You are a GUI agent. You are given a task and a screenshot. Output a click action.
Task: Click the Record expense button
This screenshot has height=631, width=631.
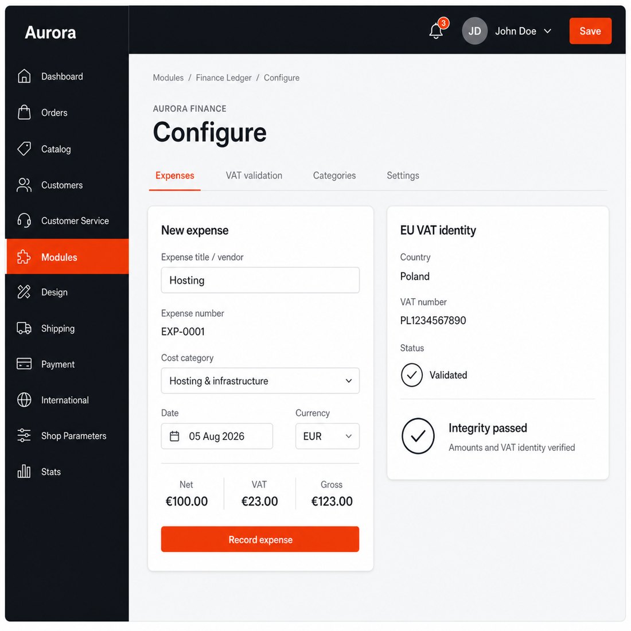tap(260, 539)
